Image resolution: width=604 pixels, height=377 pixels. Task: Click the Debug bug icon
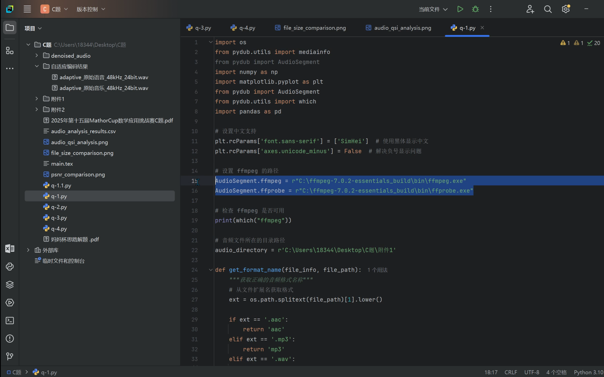(475, 9)
